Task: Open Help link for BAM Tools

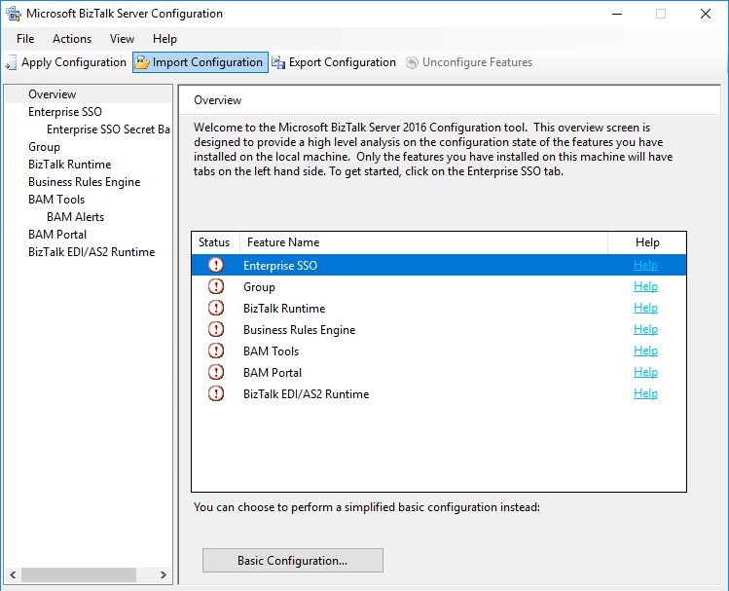Action: (645, 351)
